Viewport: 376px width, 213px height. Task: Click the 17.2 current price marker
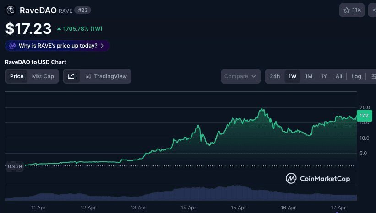coord(364,116)
